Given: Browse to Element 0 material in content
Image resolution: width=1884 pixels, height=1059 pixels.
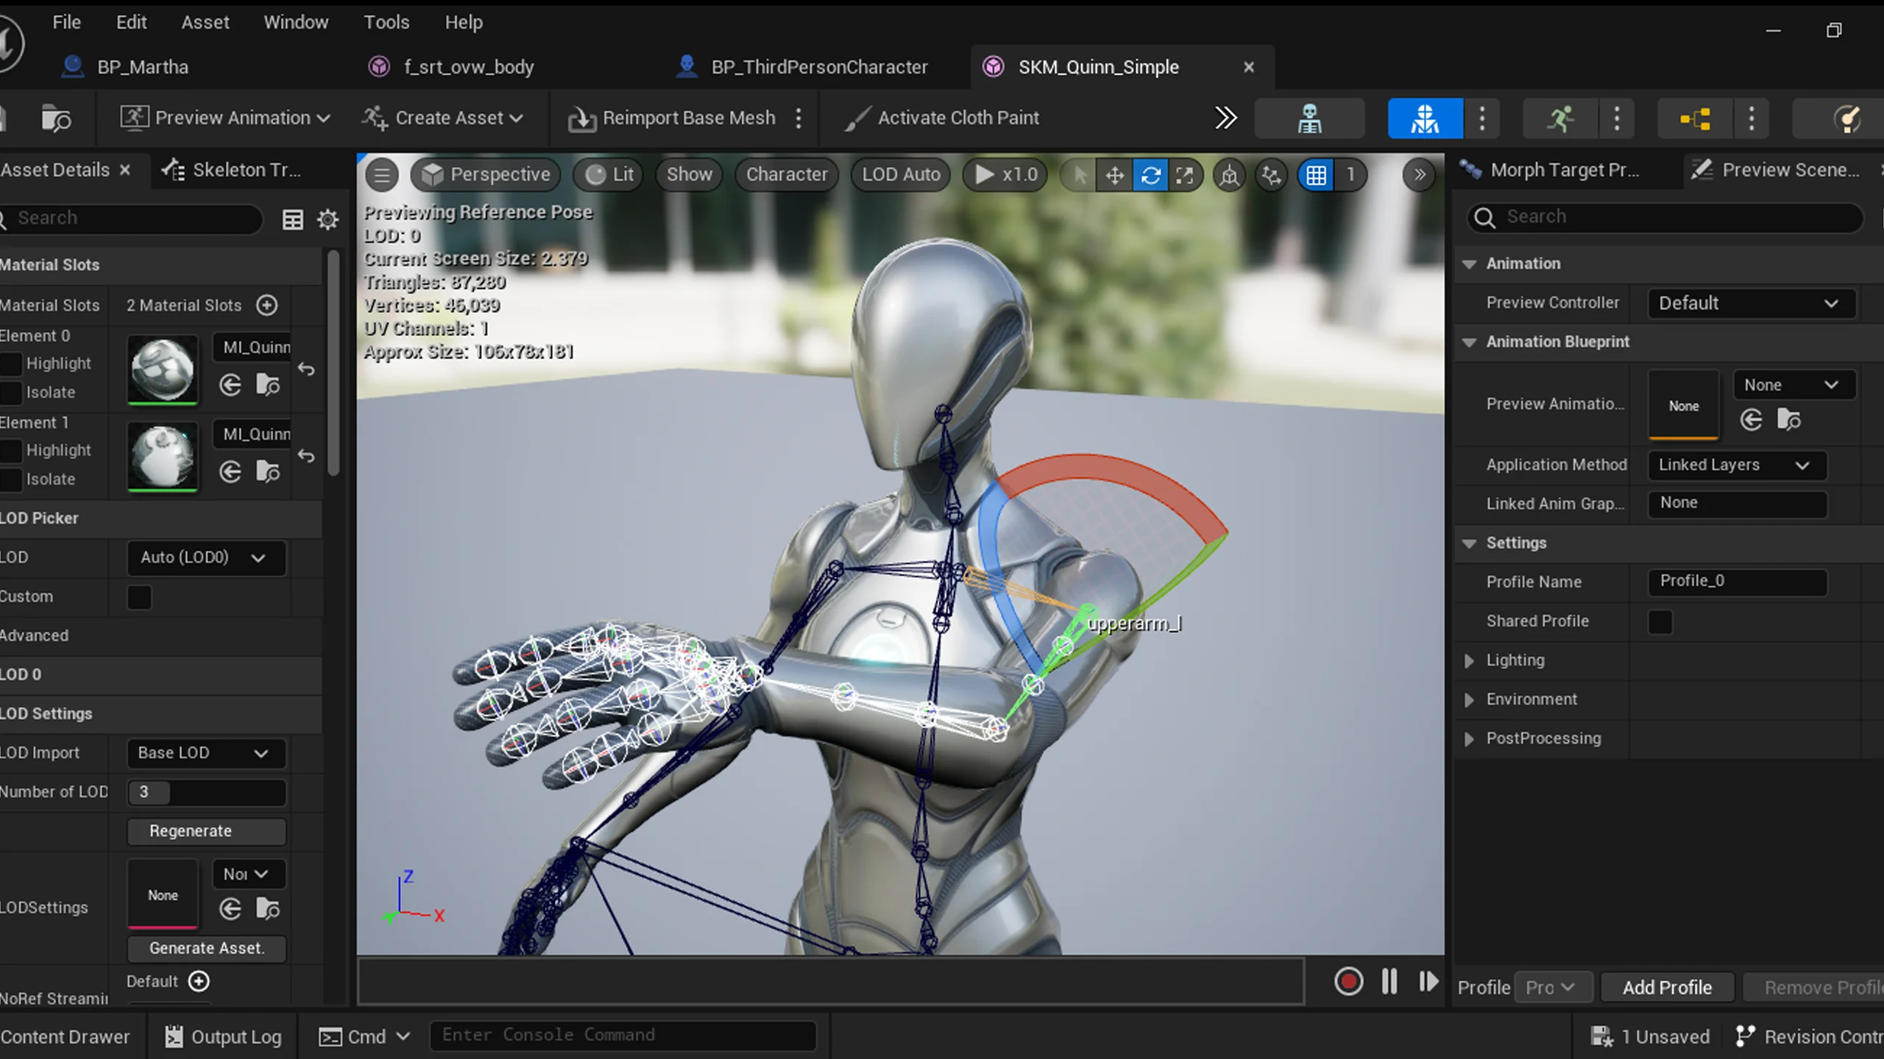Looking at the screenshot, I should tap(268, 385).
